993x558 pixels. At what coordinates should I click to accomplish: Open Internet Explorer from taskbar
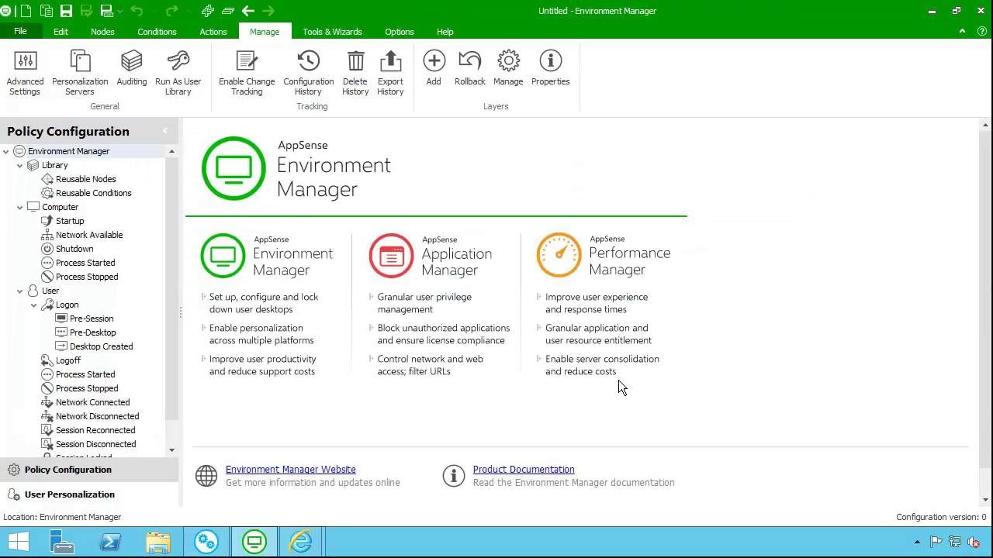[301, 542]
